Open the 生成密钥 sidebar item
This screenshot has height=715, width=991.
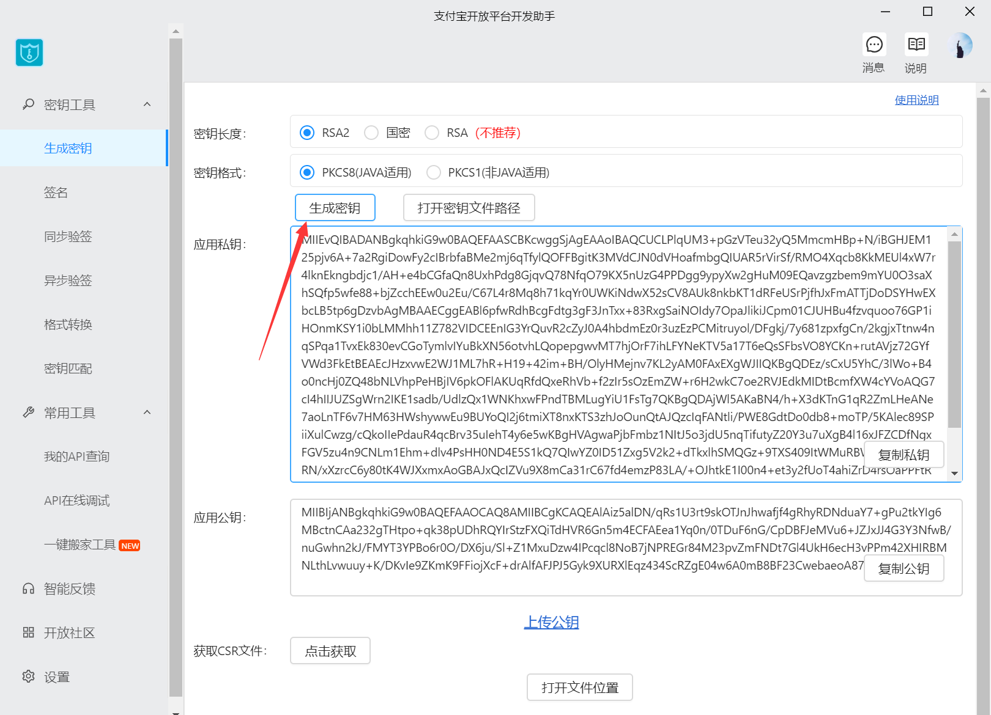(x=83, y=148)
